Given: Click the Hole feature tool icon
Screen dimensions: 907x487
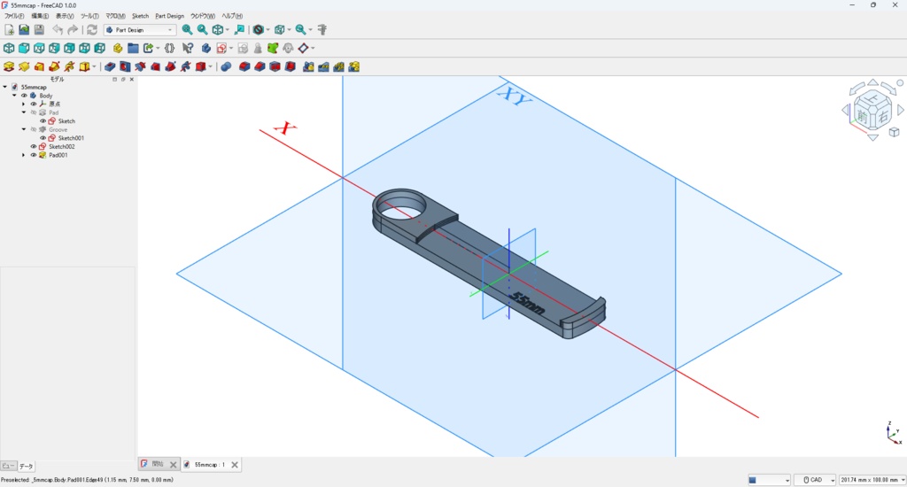Looking at the screenshot, I should click(x=125, y=66).
